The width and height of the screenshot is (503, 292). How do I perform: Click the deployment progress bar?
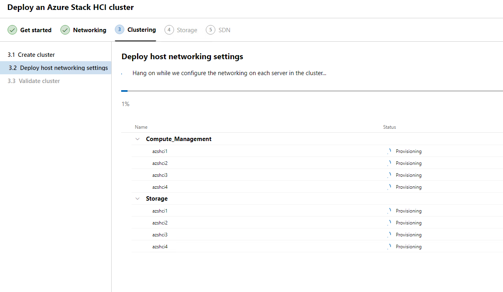coord(312,91)
